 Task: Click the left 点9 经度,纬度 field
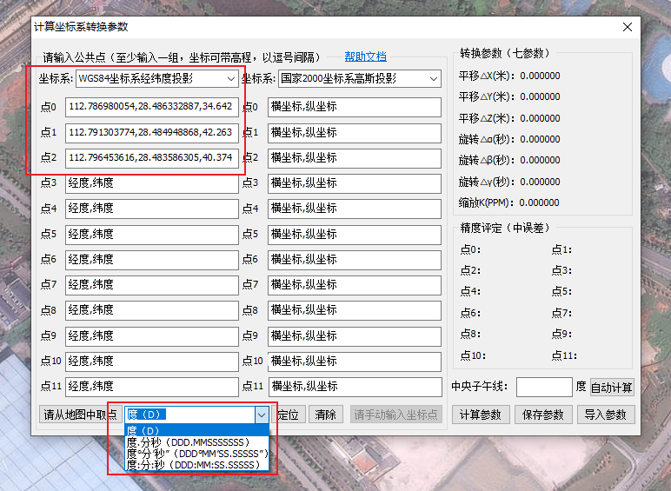(x=152, y=336)
